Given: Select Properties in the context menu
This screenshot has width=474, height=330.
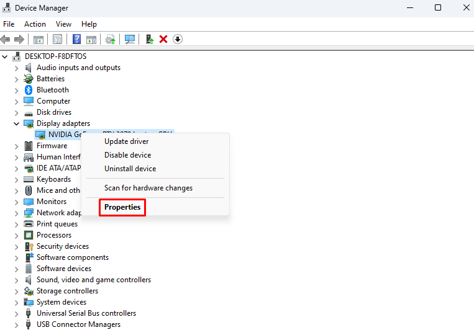Looking at the screenshot, I should pos(155,207).
